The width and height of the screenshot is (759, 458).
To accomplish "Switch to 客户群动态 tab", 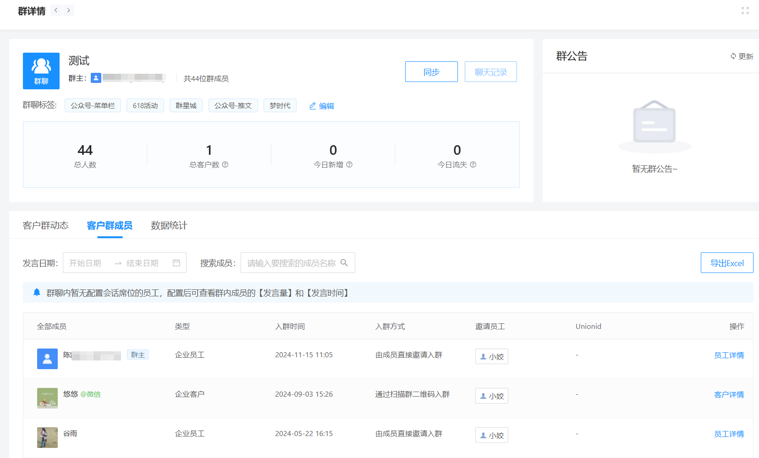I will [46, 225].
